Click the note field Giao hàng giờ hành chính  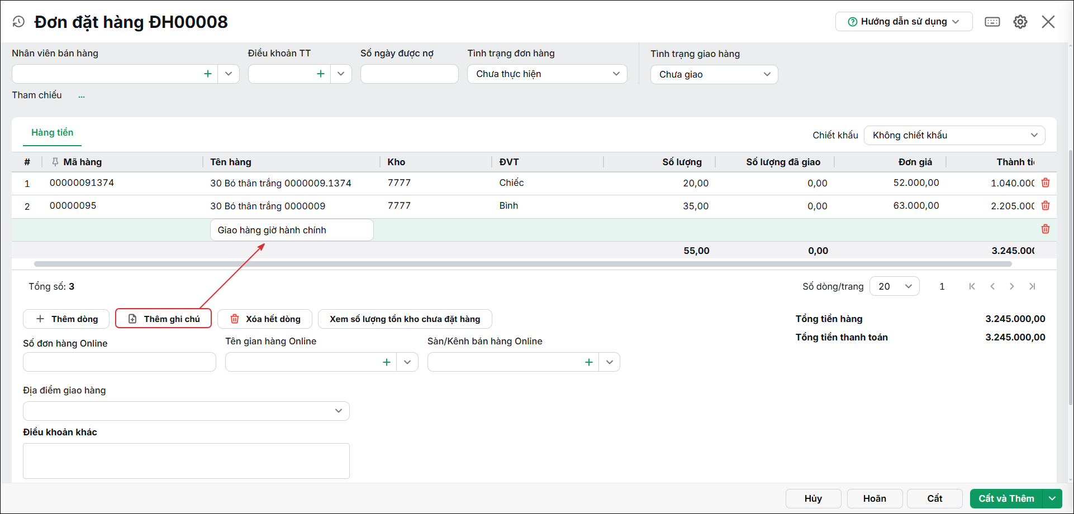(x=292, y=230)
